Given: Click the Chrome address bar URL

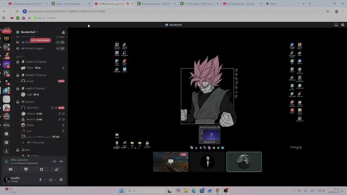Looking at the screenshot, I should [67, 11].
